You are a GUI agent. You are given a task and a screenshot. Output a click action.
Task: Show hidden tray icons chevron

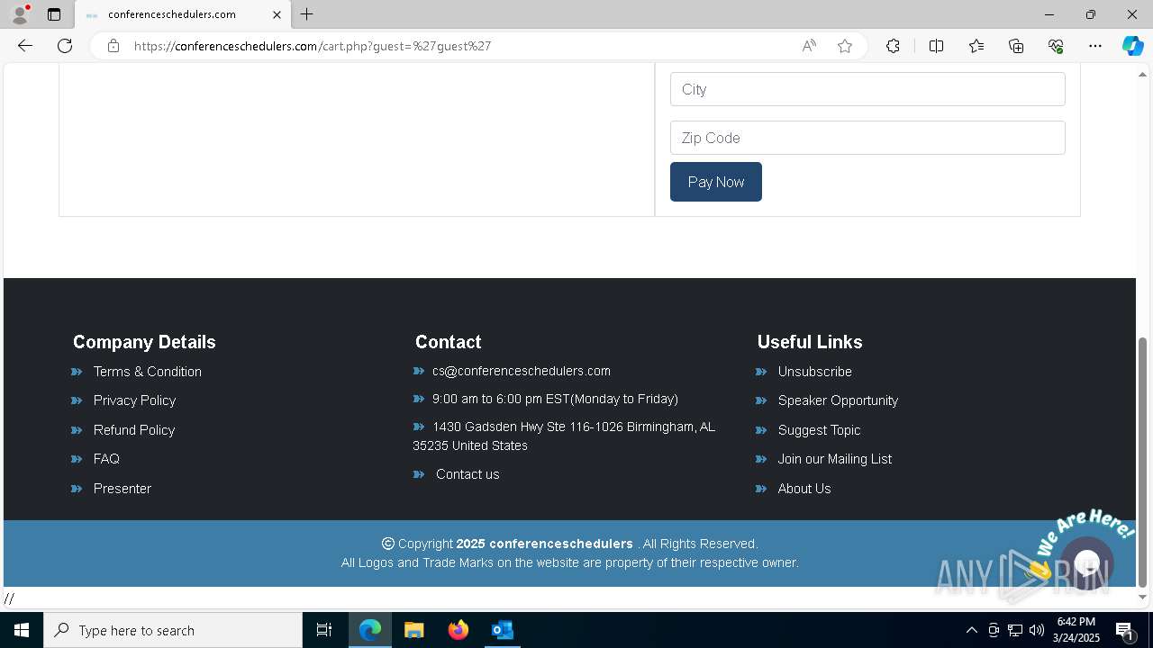point(972,630)
